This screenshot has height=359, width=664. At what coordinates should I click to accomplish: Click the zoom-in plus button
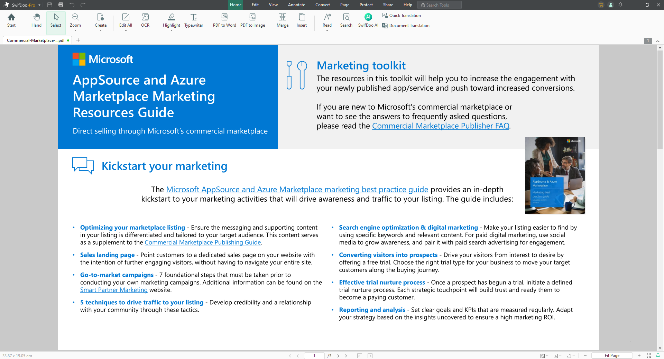tap(639, 356)
